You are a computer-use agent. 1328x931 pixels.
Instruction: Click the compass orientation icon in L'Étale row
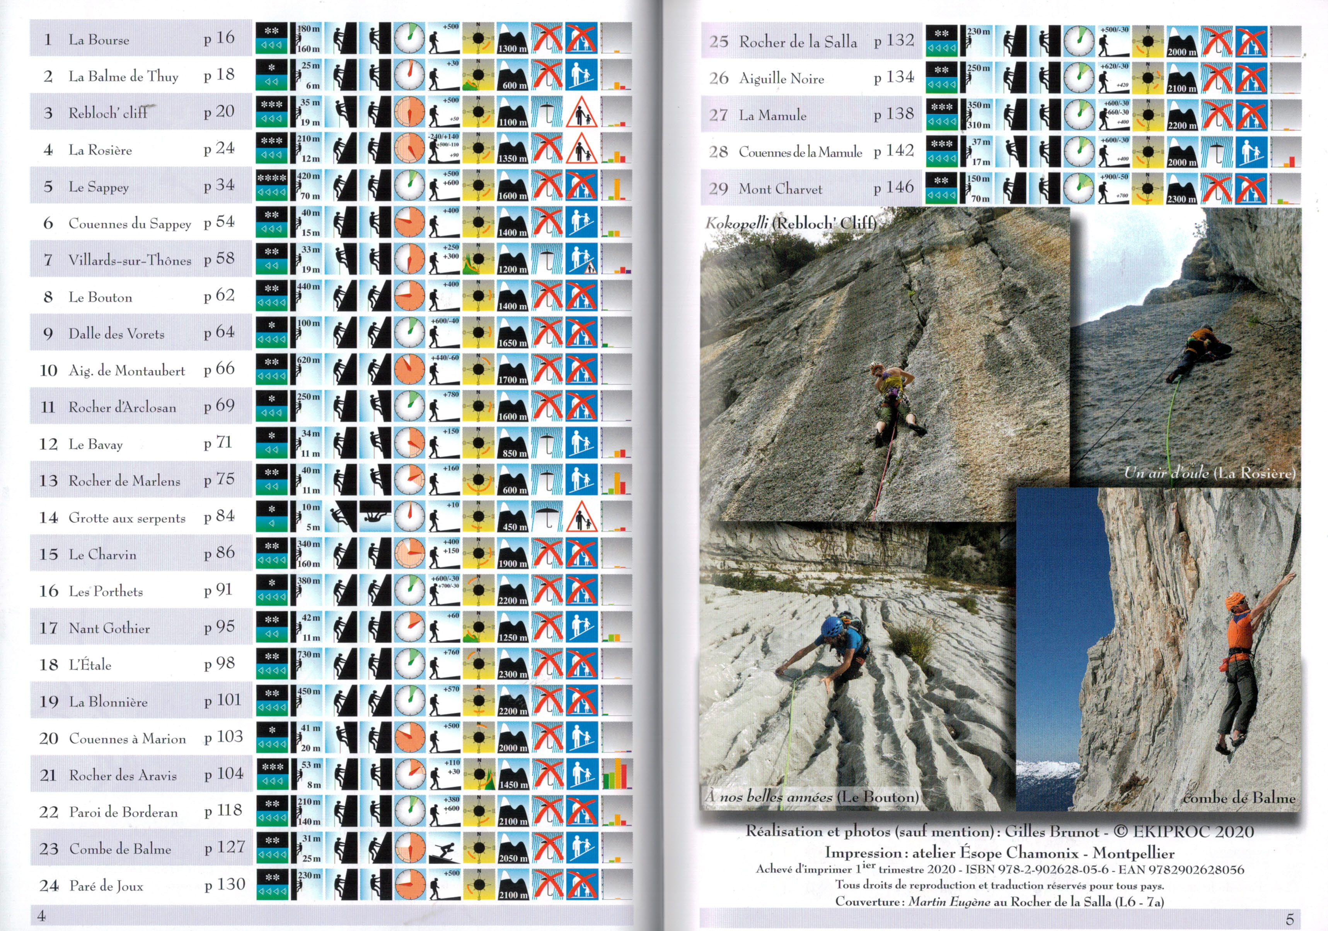pos(478,664)
